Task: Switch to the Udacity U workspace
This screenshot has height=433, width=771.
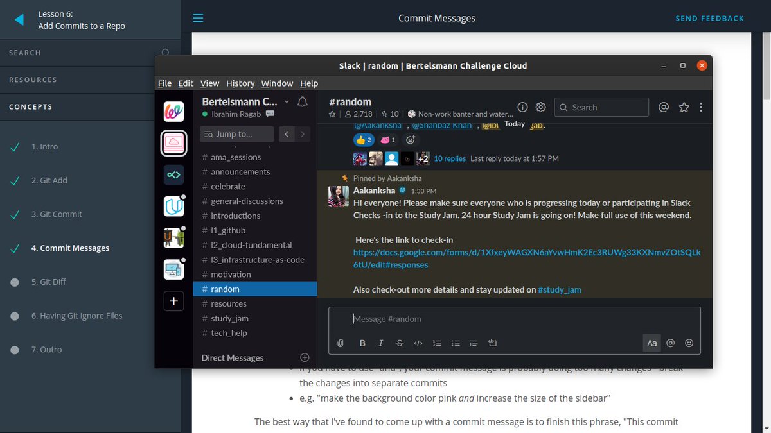Action: coord(173,206)
